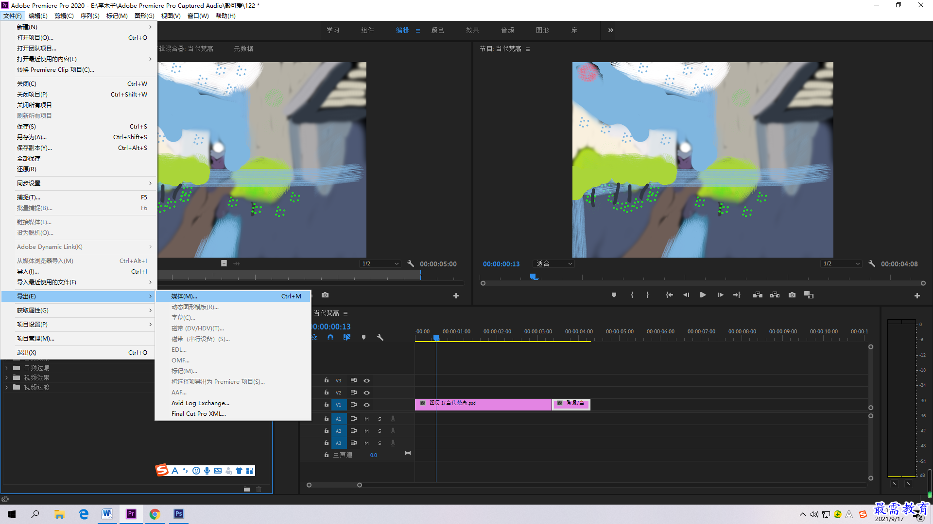Step back one frame in Program monitor
This screenshot has height=524, width=933.
[x=686, y=295]
